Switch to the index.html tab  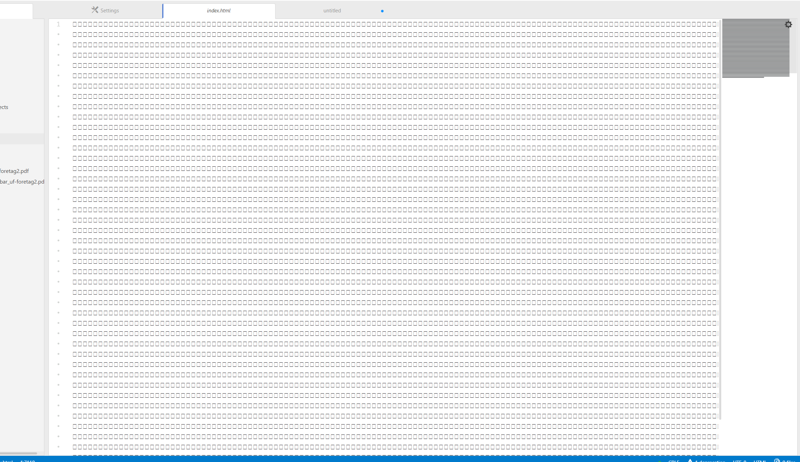[219, 11]
